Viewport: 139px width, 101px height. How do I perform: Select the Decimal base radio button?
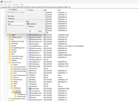(x=28, y=26)
